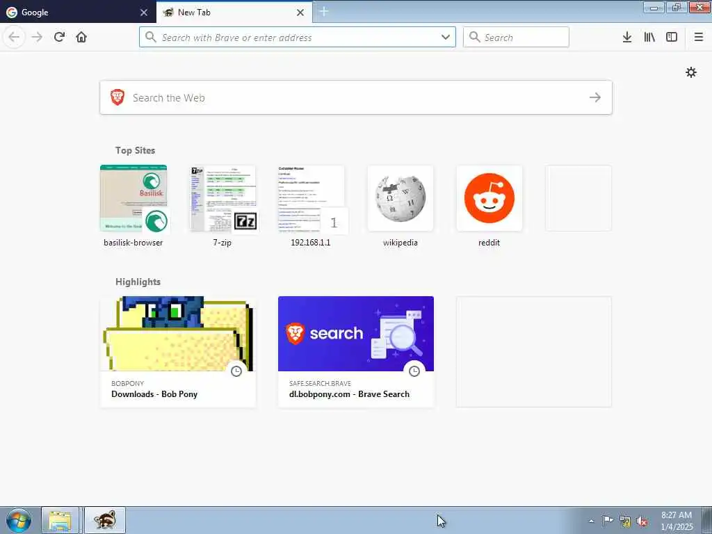712x534 pixels.
Task: Toggle the sidebar view icon
Action: coord(672,38)
